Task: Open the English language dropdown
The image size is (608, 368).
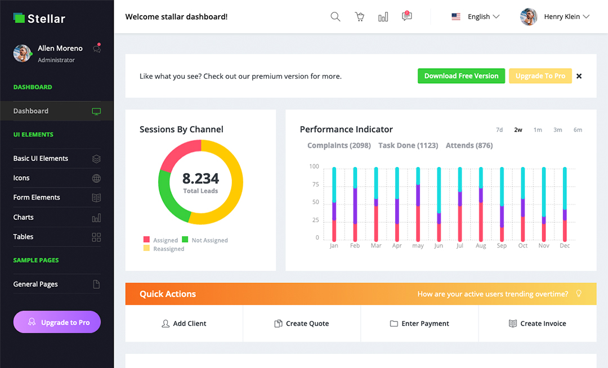Action: point(476,17)
